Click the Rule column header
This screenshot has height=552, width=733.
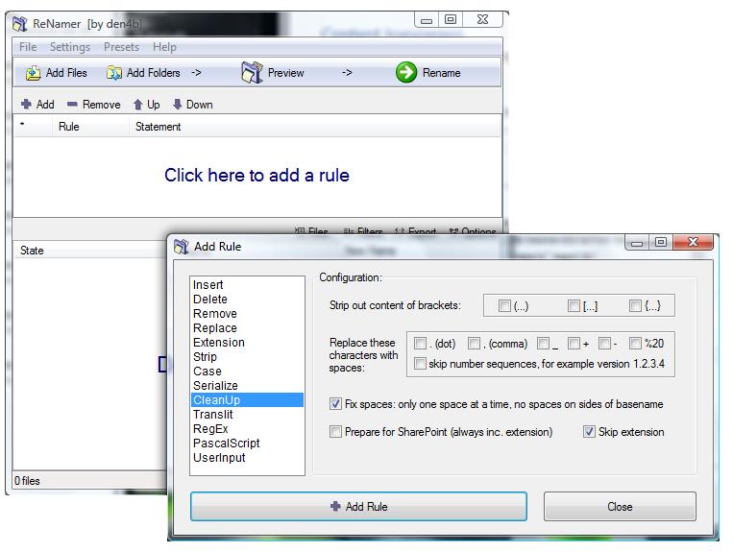(90, 127)
